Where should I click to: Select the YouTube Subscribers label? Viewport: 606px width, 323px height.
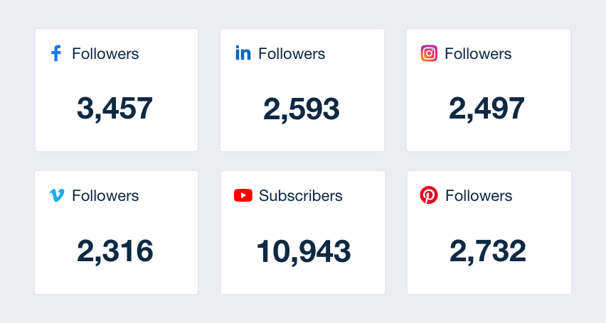[300, 195]
